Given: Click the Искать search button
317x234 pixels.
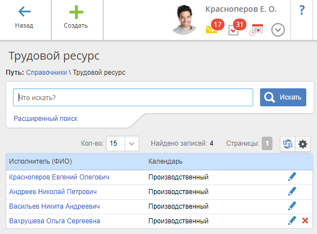Looking at the screenshot, I should 283,97.
